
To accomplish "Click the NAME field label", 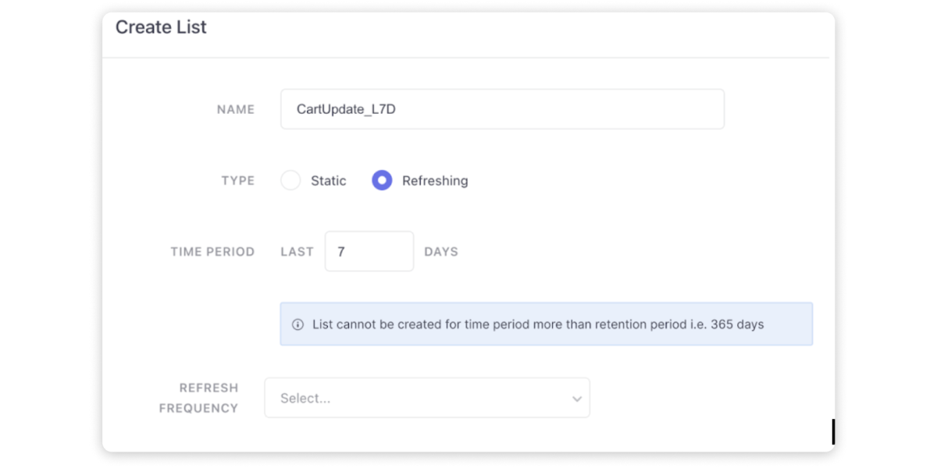I will (236, 110).
